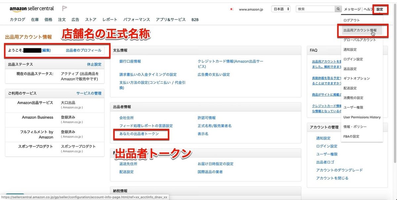Screen dimensions: 397x200
Task: Open ユーザー権限 under アカウントの管理
Action: [327, 154]
